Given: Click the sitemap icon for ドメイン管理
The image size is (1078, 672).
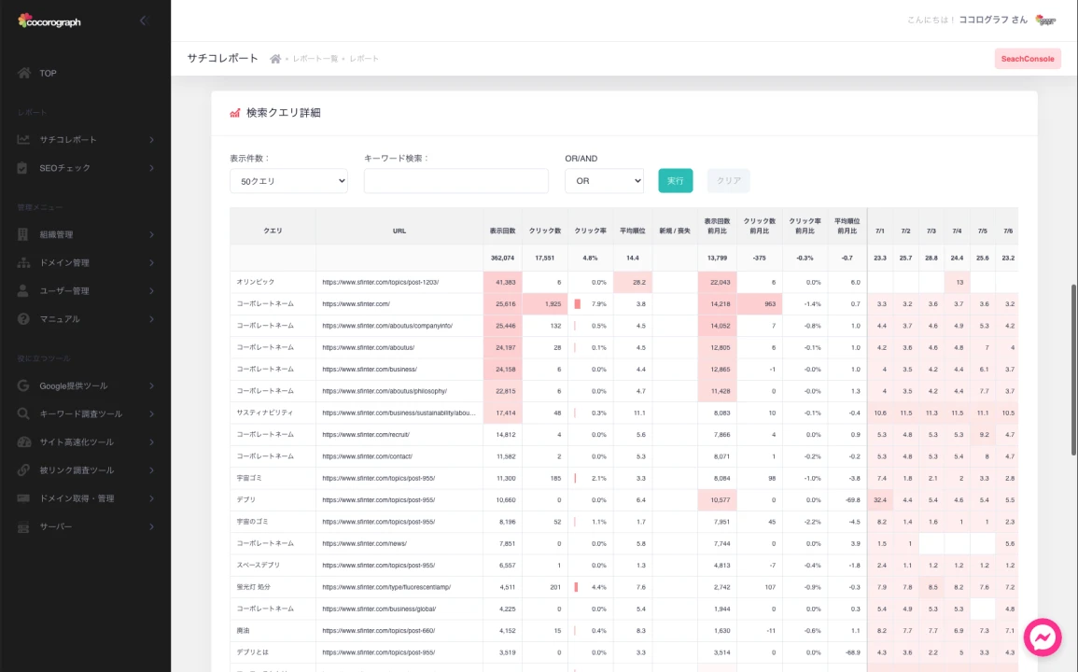Looking at the screenshot, I should click(x=24, y=263).
